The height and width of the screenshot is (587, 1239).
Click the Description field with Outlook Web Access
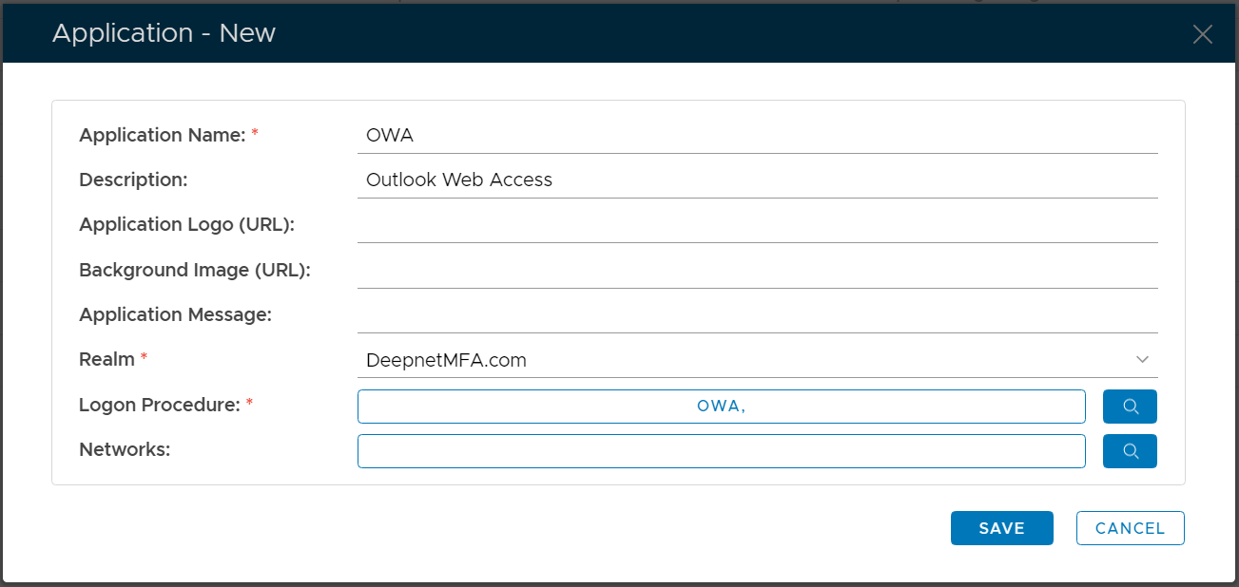756,180
